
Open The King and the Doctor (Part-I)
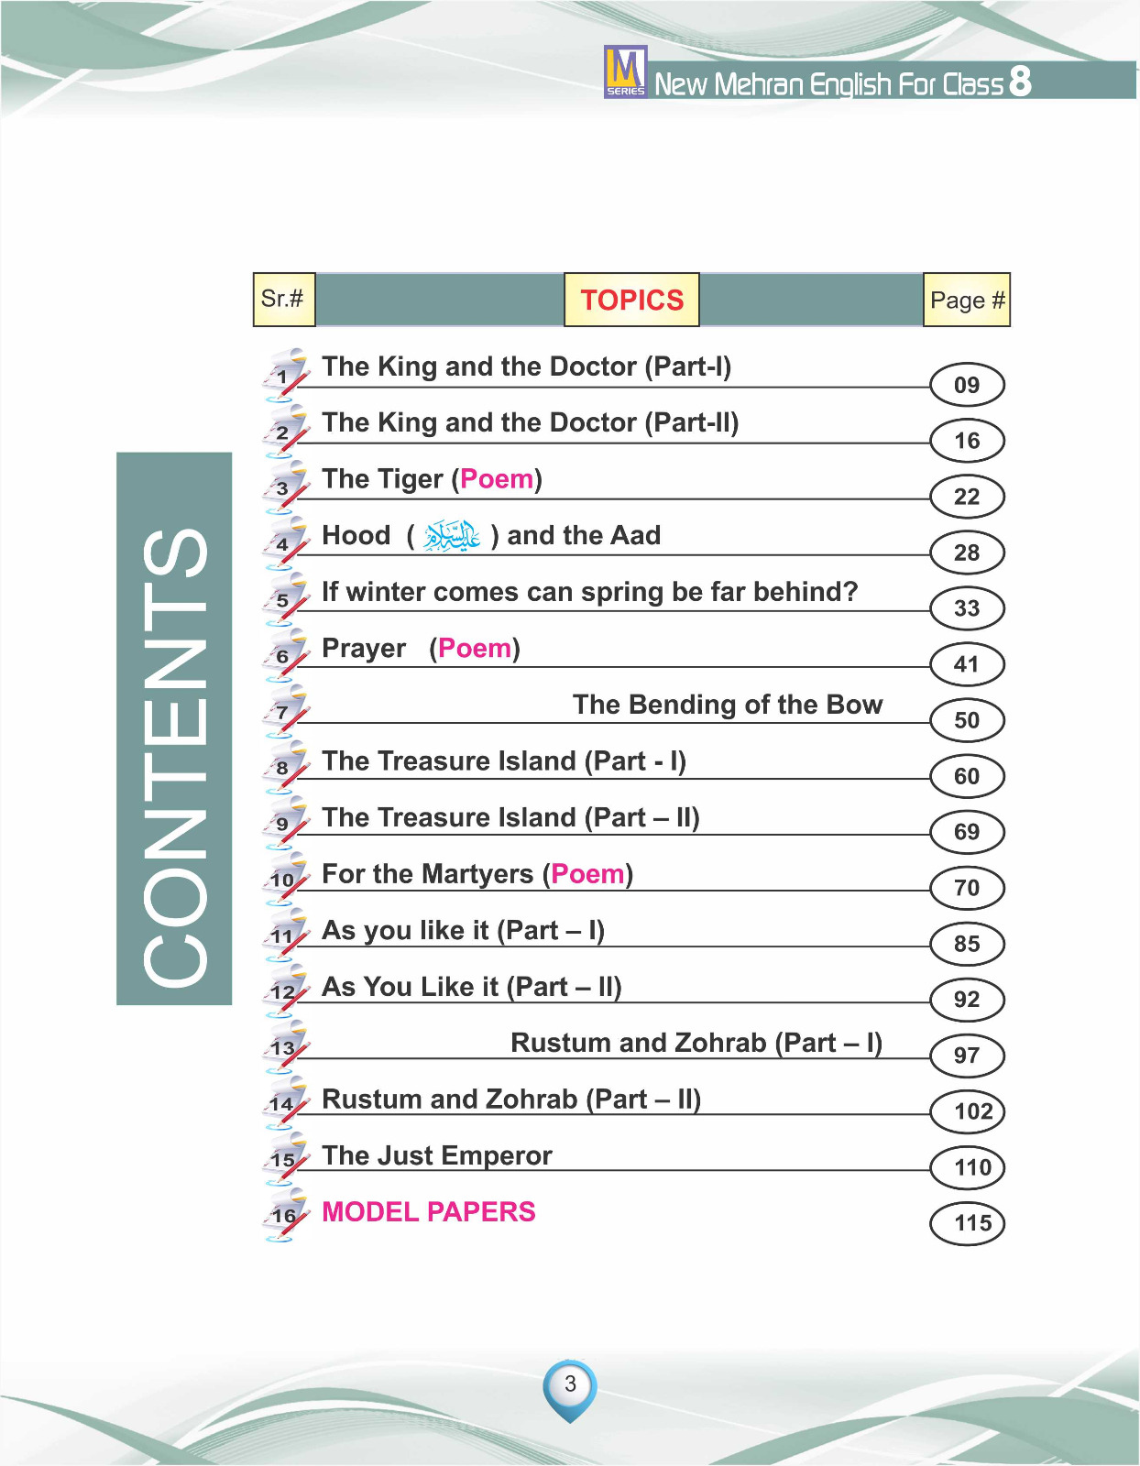coord(526,366)
